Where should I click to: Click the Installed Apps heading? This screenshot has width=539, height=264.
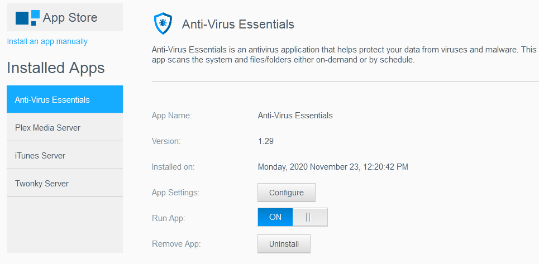click(56, 68)
